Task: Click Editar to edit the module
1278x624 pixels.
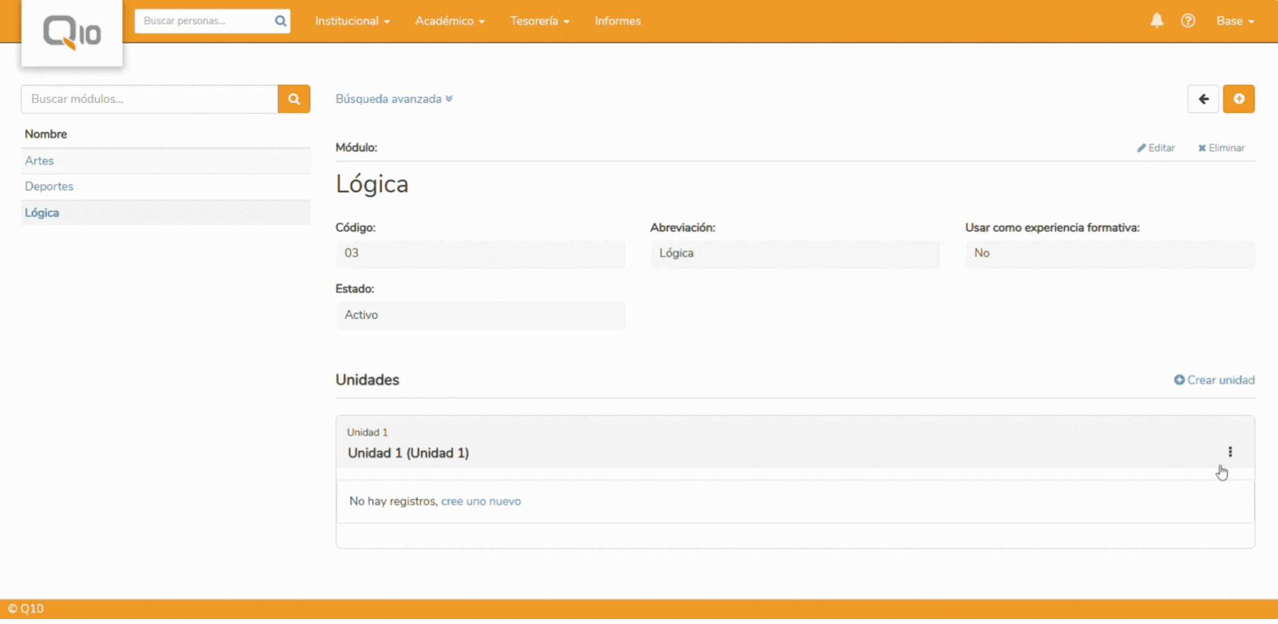Action: [x=1156, y=148]
